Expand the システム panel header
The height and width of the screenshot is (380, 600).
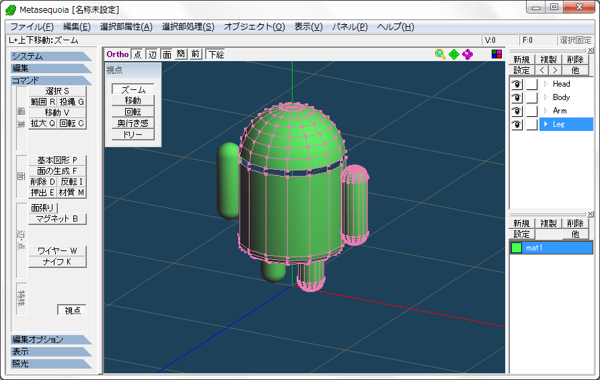coord(51,56)
